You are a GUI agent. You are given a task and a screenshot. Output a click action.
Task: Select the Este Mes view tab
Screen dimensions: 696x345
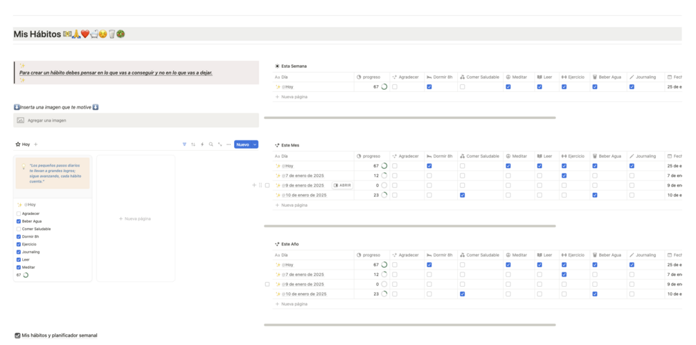(x=290, y=145)
